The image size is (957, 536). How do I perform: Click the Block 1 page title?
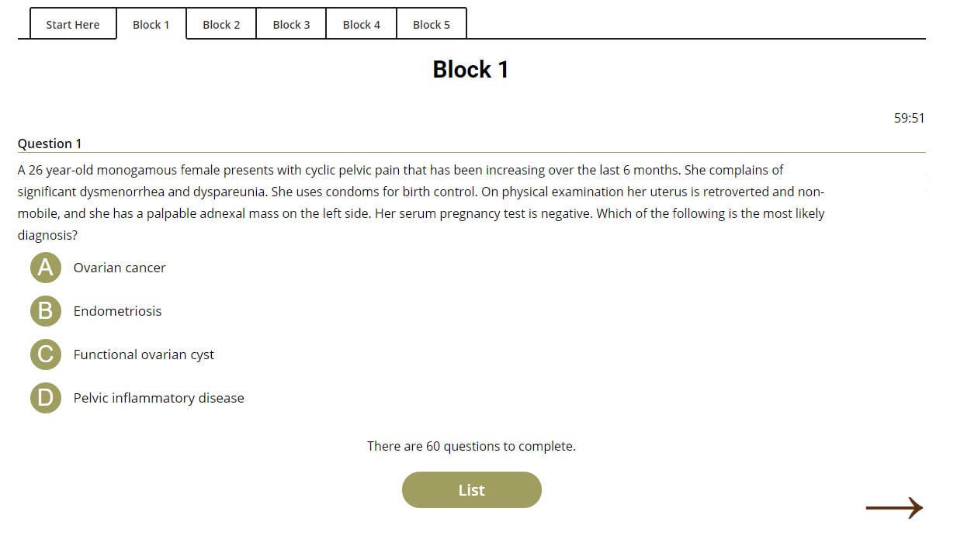click(x=470, y=70)
